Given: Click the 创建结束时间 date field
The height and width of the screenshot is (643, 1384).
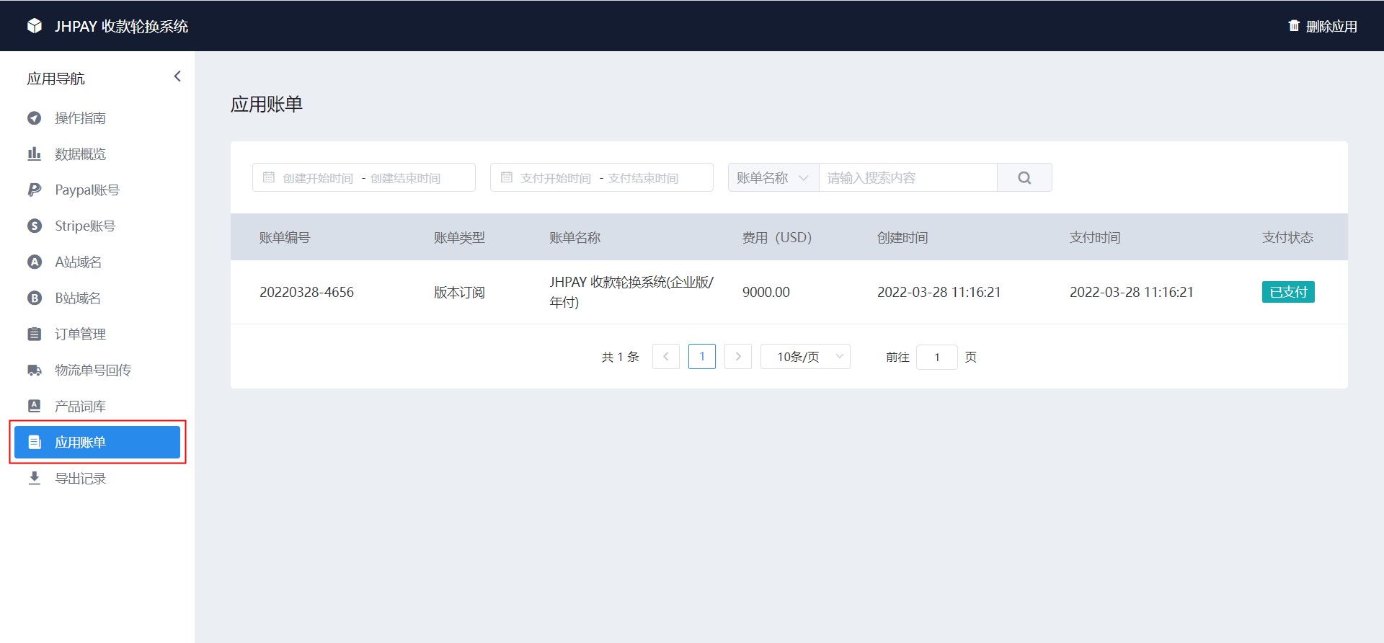Looking at the screenshot, I should [405, 178].
